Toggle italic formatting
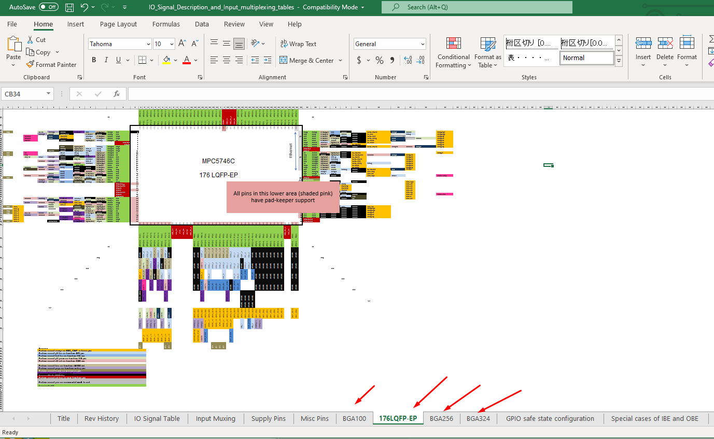The height and width of the screenshot is (439, 714). 105,60
